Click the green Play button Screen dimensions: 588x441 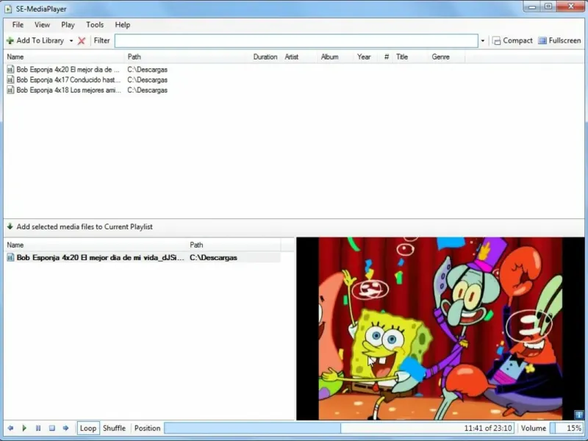[24, 429]
